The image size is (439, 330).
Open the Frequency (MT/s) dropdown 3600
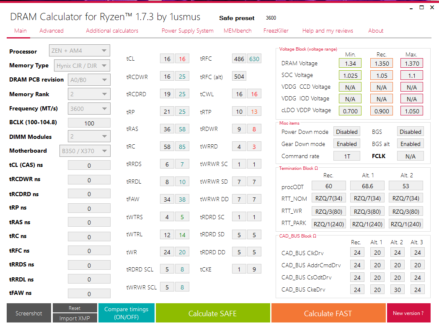point(89,109)
